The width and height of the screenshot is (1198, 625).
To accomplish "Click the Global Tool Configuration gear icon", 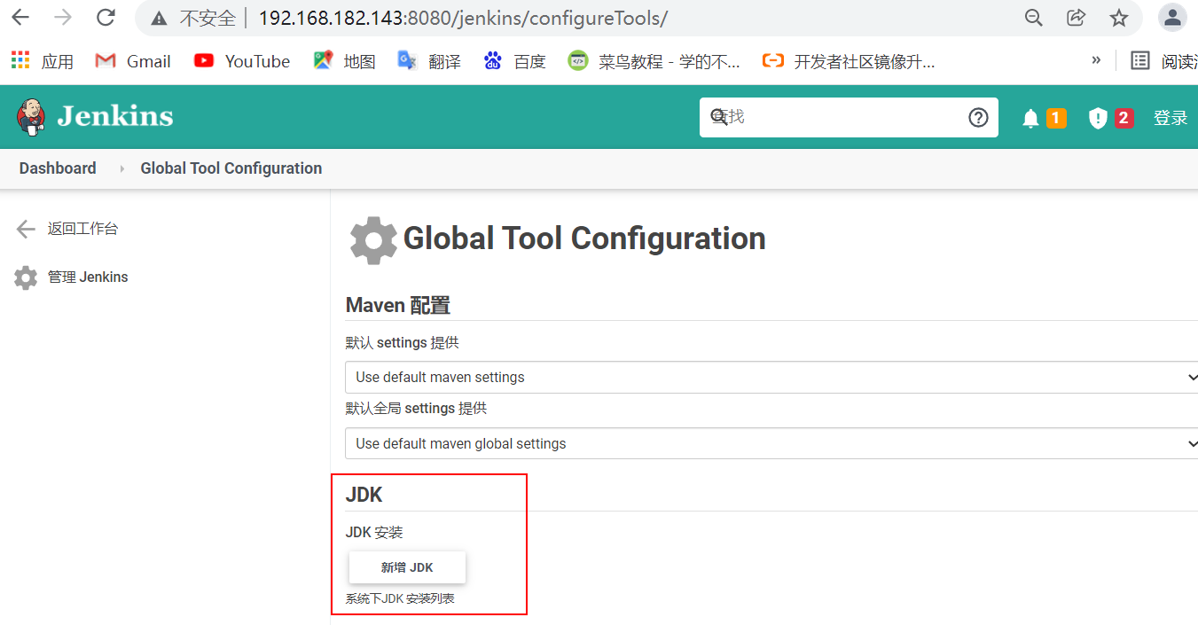I will click(x=372, y=238).
